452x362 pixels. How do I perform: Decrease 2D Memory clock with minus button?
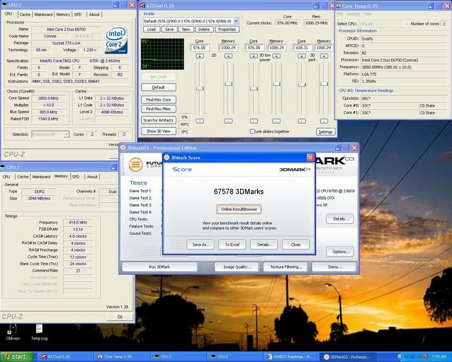point(228,121)
